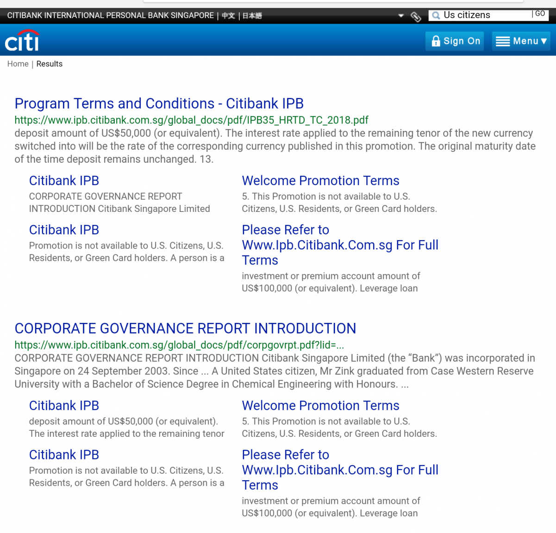Click the hamburger lines icon on Menu
The width and height of the screenshot is (556, 533).
503,42
